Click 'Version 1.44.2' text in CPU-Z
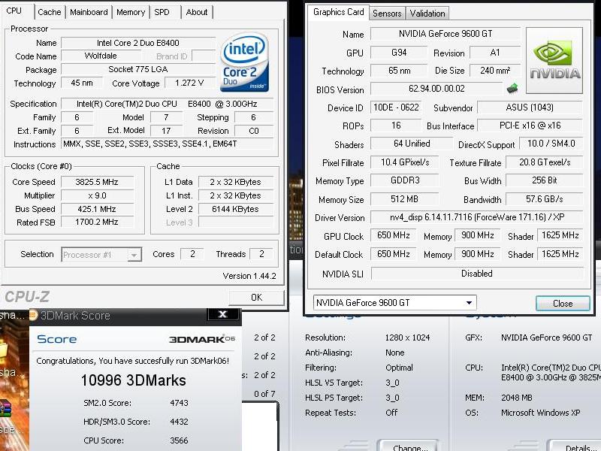The image size is (601, 451). click(x=249, y=276)
